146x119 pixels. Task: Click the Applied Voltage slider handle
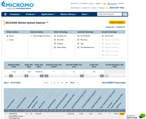11,76
